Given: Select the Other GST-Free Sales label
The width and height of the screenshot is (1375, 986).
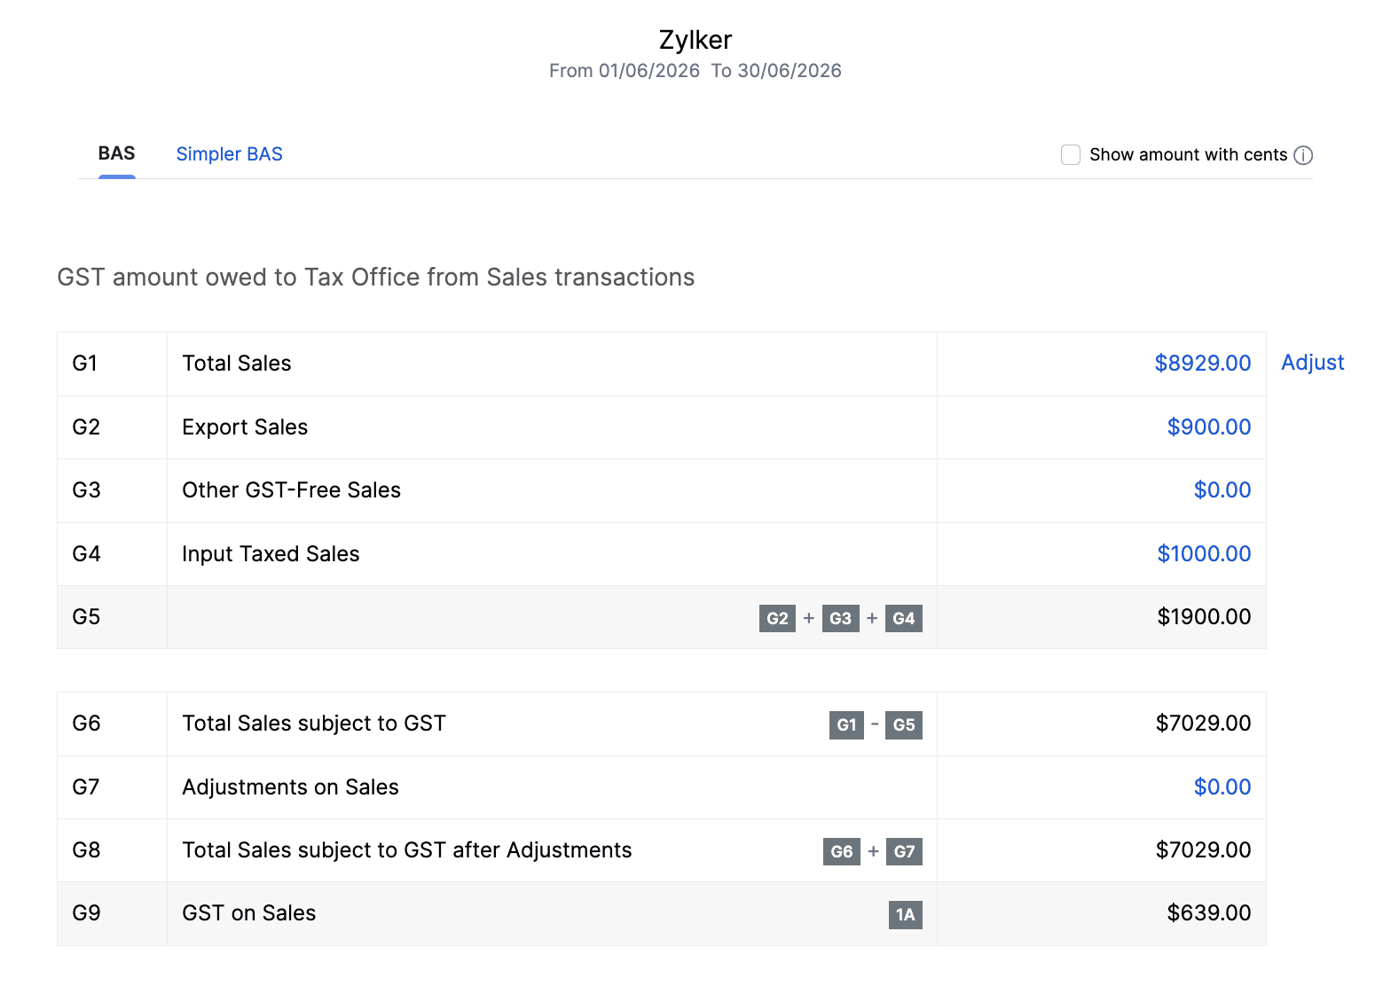Looking at the screenshot, I should click(292, 490).
